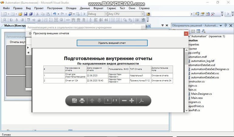Select Main.Designer.cs in Solution Explorer
Screen dimensions: 234x137
coord(202,94)
